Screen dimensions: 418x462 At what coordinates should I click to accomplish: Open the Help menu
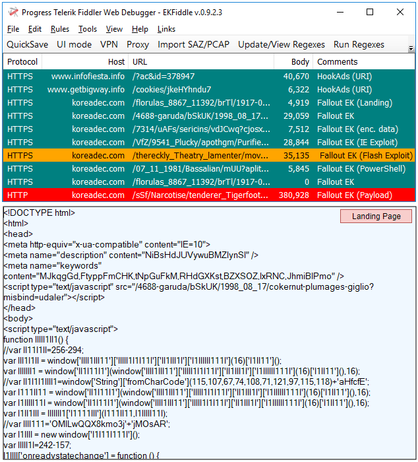click(x=140, y=29)
